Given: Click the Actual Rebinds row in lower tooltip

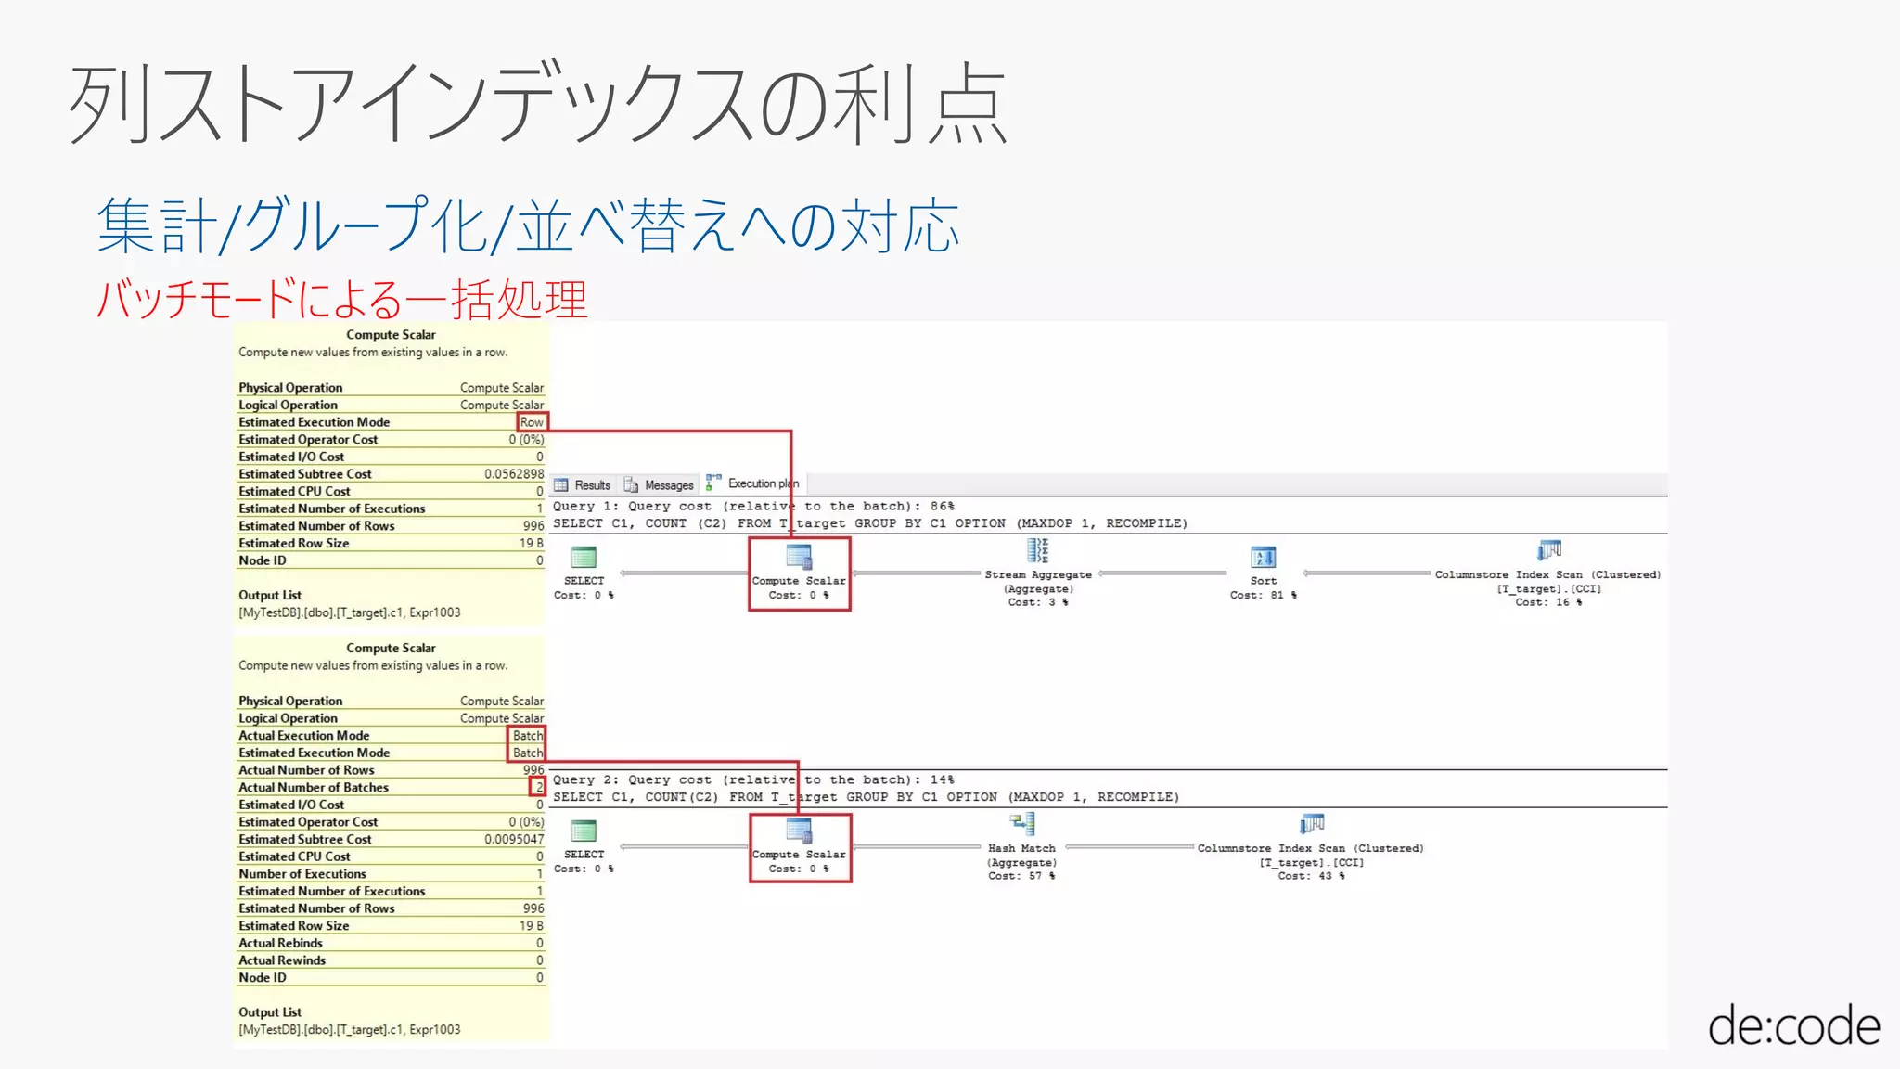Looking at the screenshot, I should pyautogui.click(x=391, y=943).
